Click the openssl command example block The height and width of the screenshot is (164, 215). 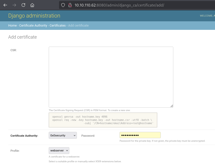pos(103,120)
